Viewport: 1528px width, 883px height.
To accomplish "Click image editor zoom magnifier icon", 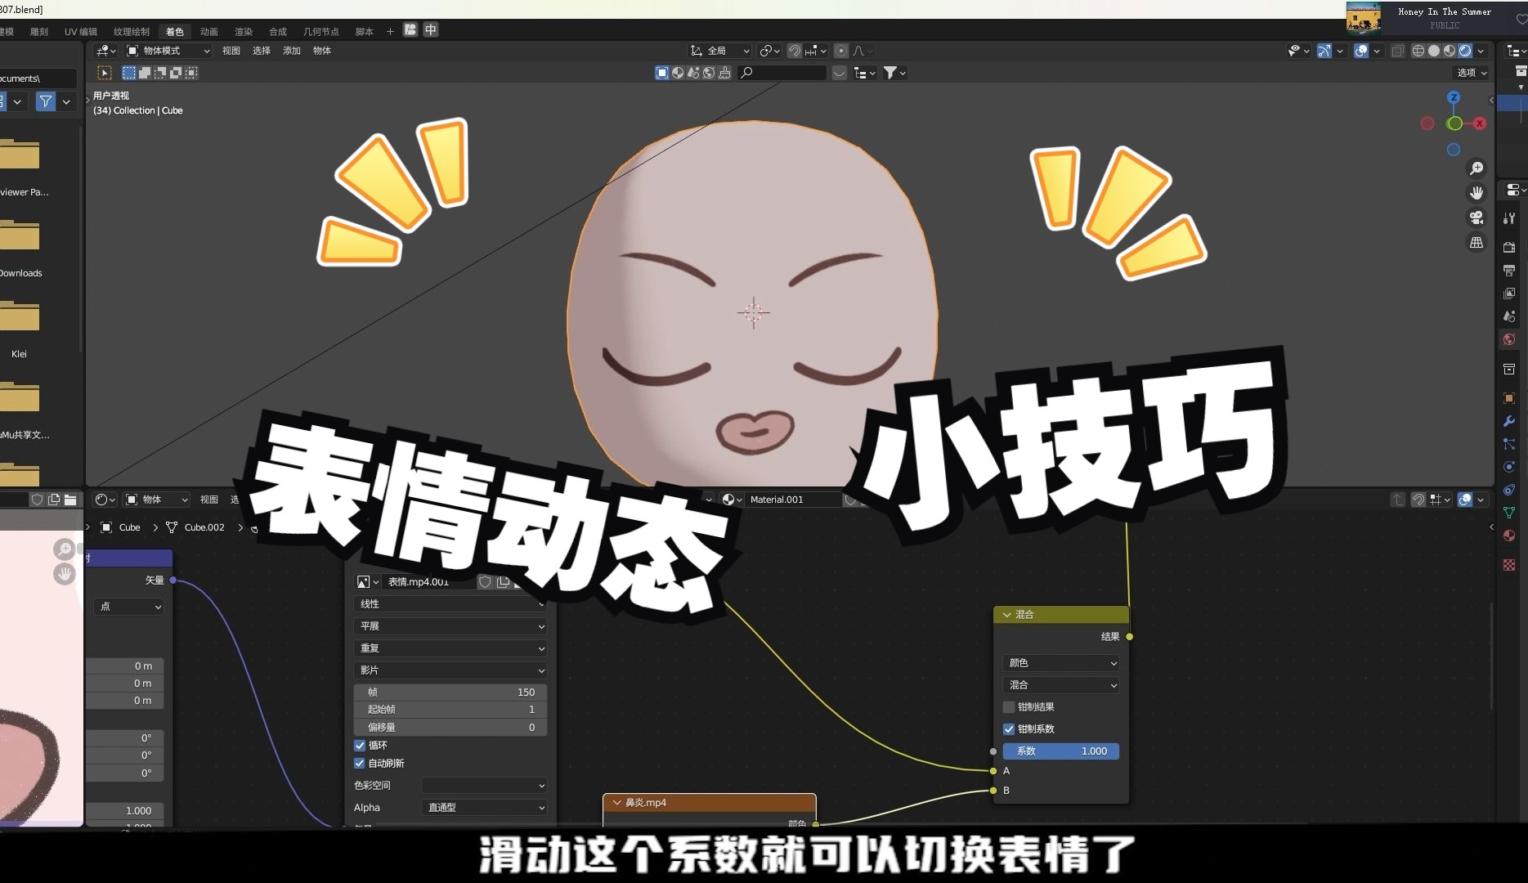I will tap(65, 549).
